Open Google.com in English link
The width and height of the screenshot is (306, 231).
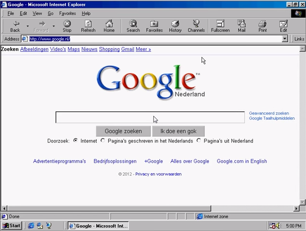[242, 161]
